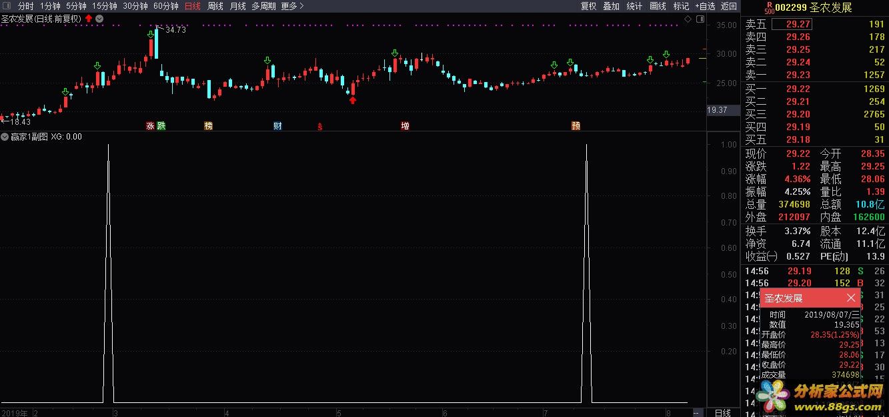
Task: Click the 外盘 value 212097
Action: tap(794, 218)
